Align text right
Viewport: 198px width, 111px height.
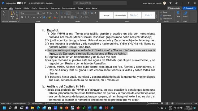tap(68, 17)
